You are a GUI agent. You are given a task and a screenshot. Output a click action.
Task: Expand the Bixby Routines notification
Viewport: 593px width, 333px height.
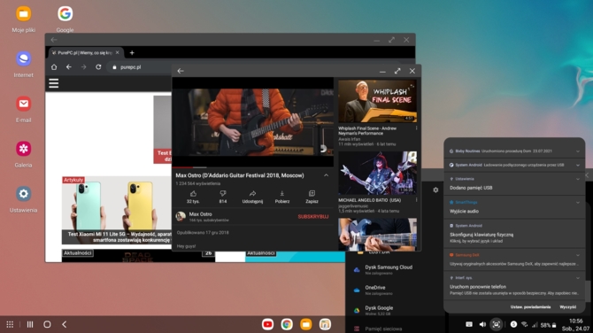click(577, 151)
